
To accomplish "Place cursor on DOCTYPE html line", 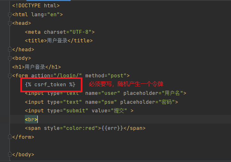I will coord(36,6).
